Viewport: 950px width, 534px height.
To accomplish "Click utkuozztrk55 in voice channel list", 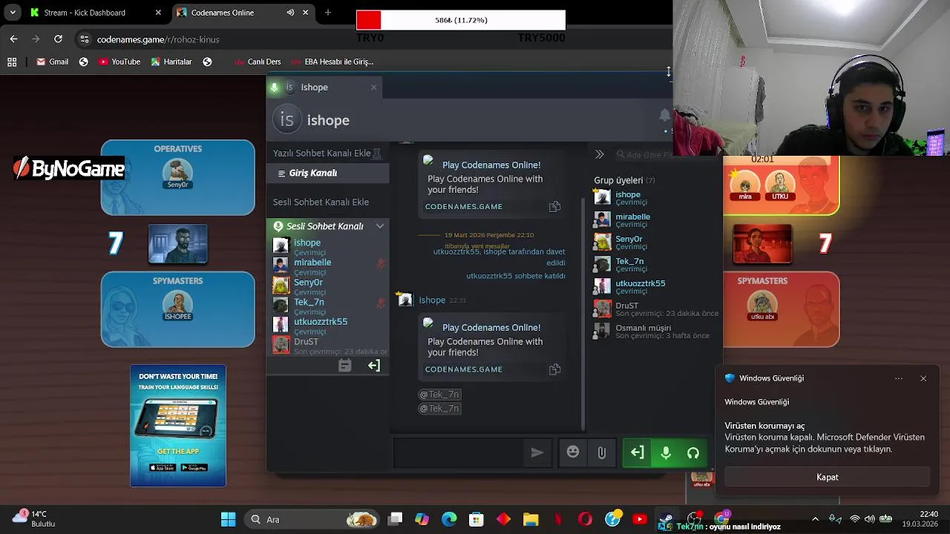I will [321, 322].
